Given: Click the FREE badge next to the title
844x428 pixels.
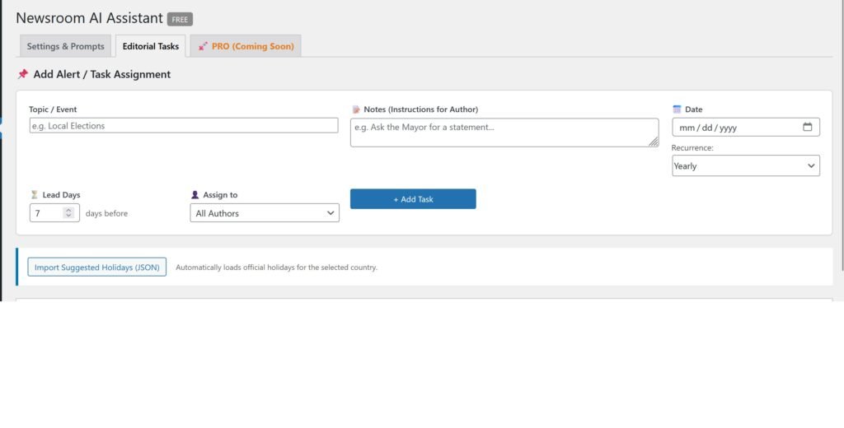Looking at the screenshot, I should point(180,19).
